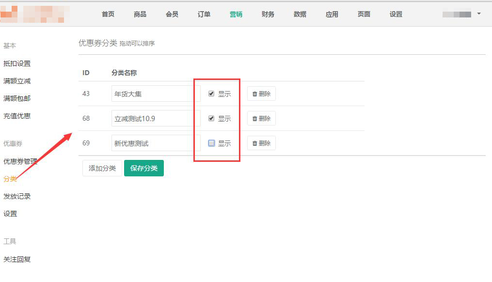Image resolution: width=492 pixels, height=282 pixels.
Task: Open 充值优惠 in the sidebar
Action: pos(17,116)
